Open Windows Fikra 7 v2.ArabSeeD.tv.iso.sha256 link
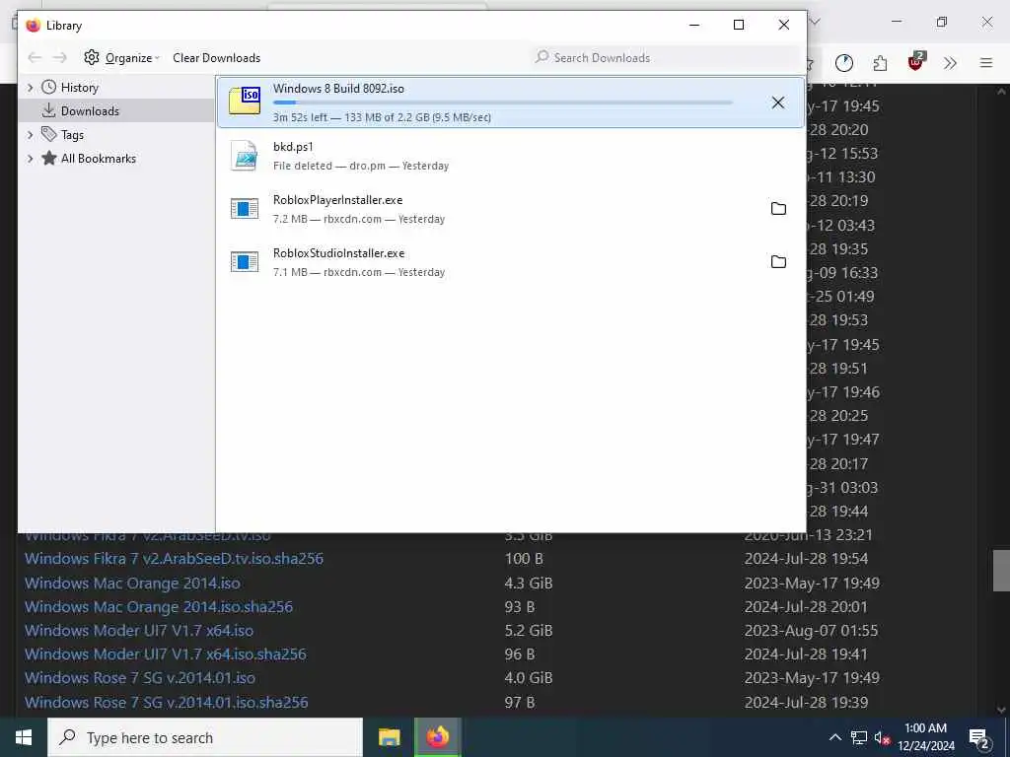The width and height of the screenshot is (1010, 757). pos(174,559)
